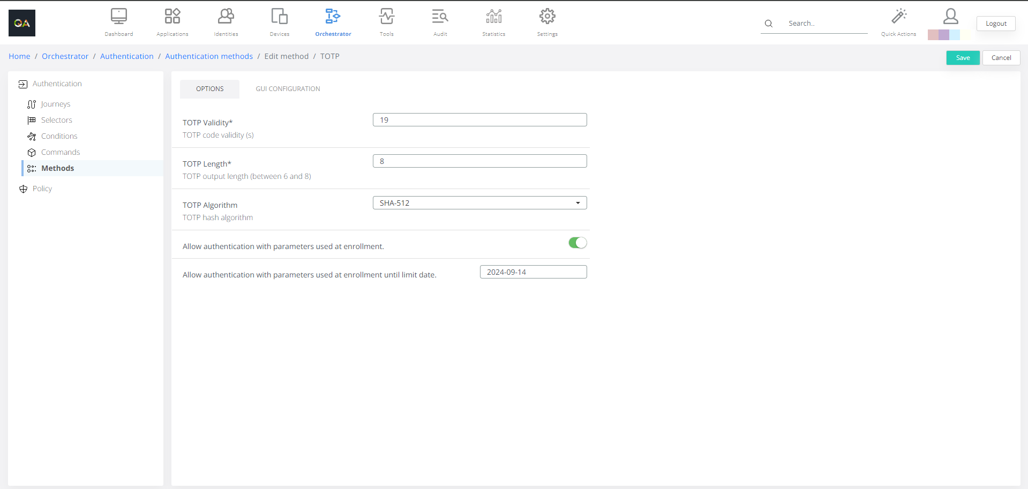Disable authentication with enrollment parameters toggle
The height and width of the screenshot is (489, 1028).
pyautogui.click(x=577, y=243)
